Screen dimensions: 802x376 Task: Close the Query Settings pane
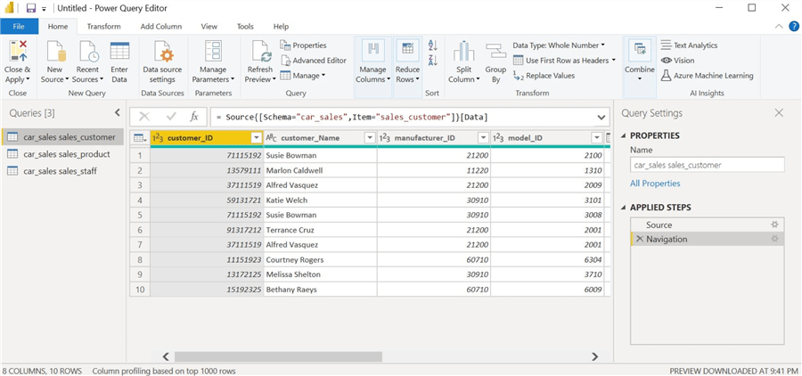point(778,113)
